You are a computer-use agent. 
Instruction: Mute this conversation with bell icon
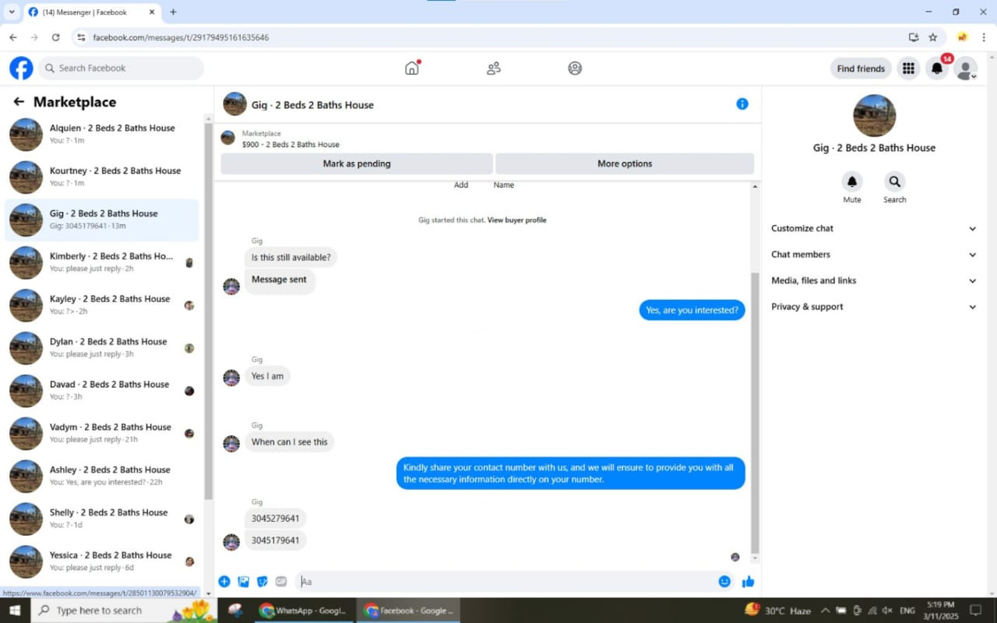[852, 181]
